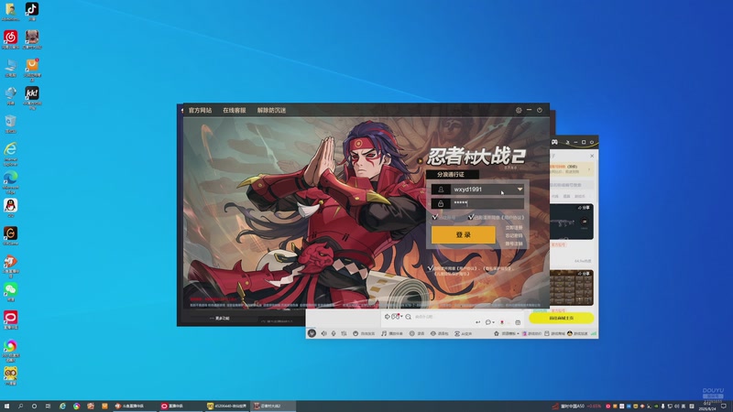Screen dimensions: 733x412
Task: Click the second link right of login button
Action: (x=514, y=236)
